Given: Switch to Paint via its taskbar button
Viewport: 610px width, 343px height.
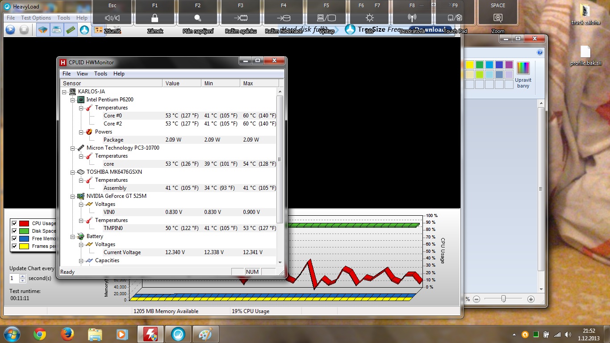Looking at the screenshot, I should click(x=205, y=334).
